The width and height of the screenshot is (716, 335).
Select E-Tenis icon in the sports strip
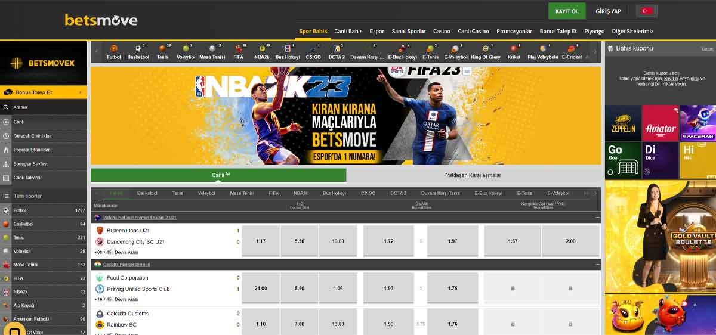click(430, 52)
